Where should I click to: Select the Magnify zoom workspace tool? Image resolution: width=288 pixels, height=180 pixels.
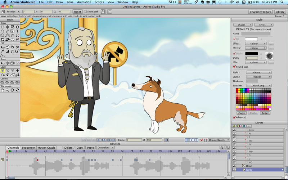click(x=7, y=90)
